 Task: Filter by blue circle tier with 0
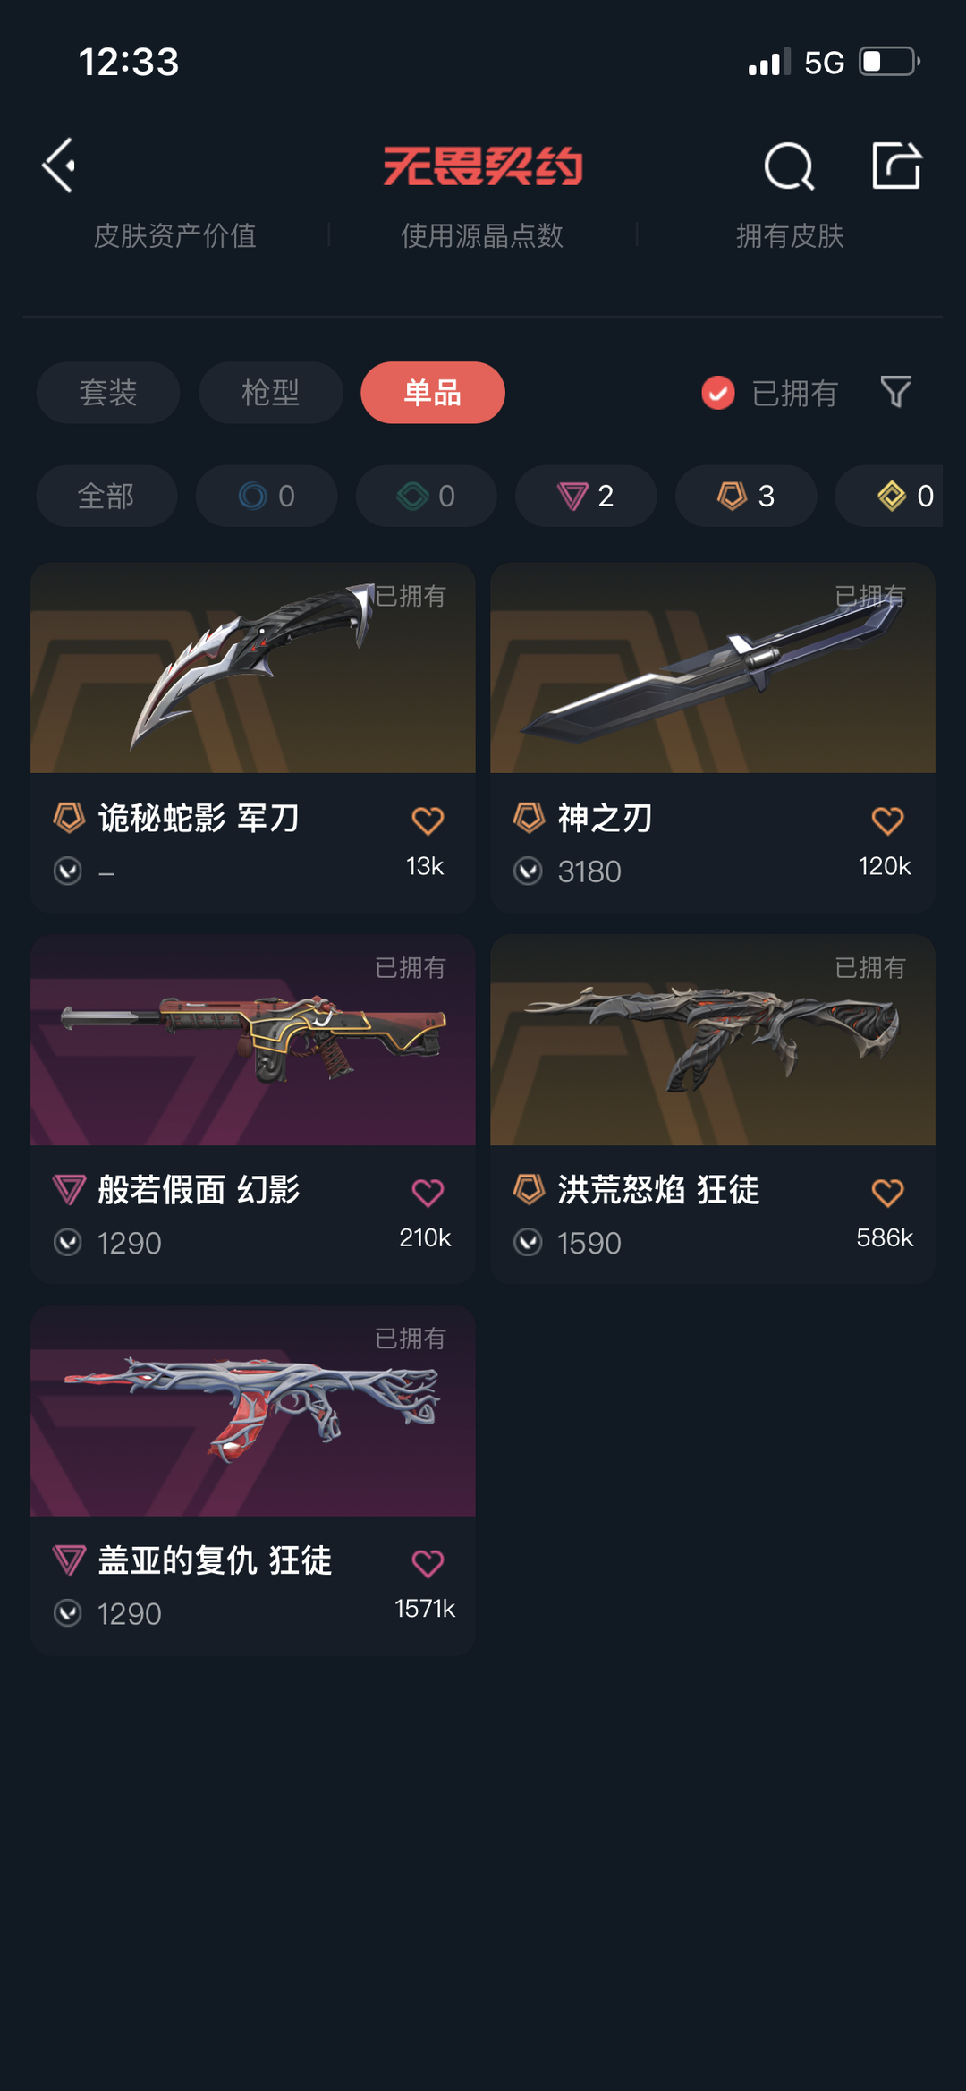(x=267, y=496)
